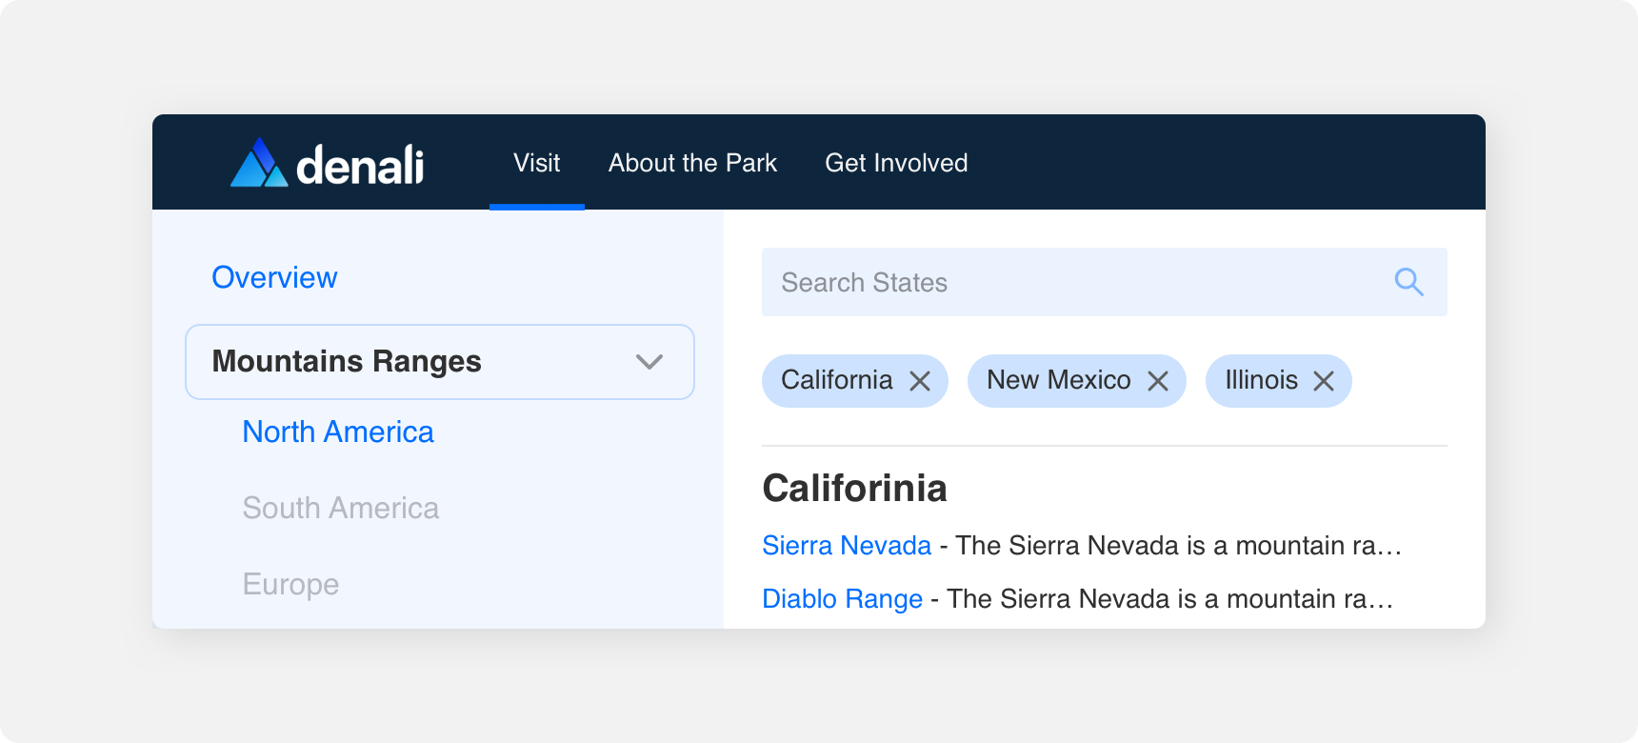Viewport: 1638px width, 743px height.
Task: Open the Diablo Range link
Action: click(842, 598)
